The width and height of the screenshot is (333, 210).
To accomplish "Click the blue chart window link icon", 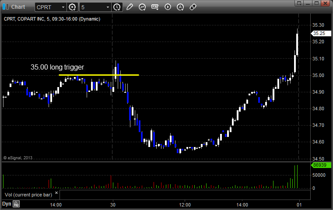I will (x=6, y=7).
